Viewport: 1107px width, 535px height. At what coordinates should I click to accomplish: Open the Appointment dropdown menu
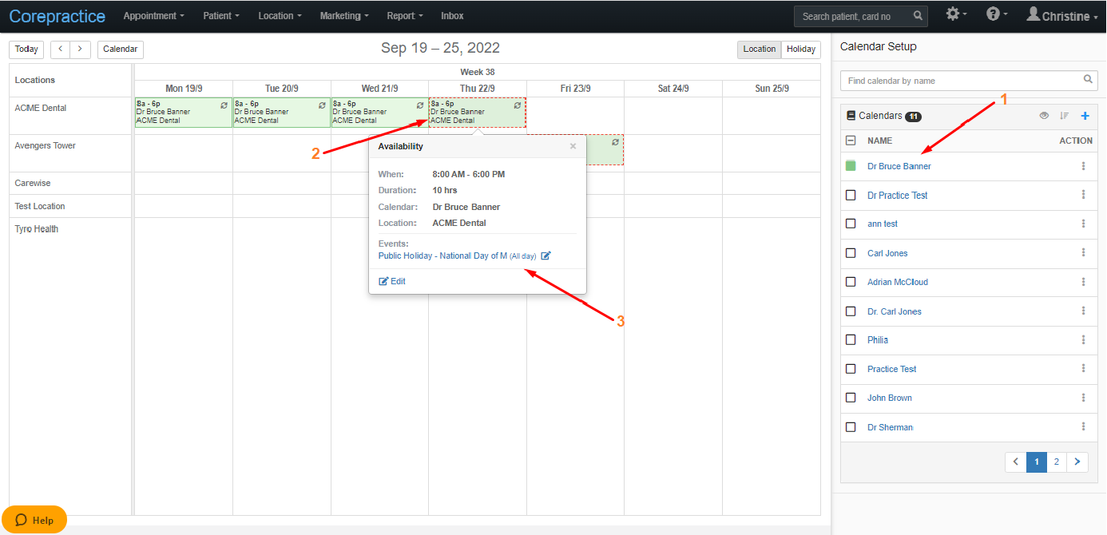coord(153,16)
